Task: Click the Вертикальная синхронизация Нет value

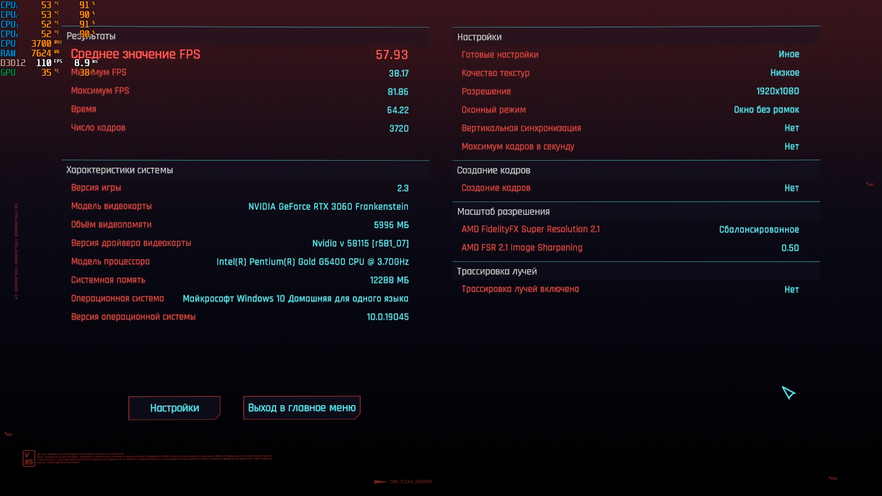Action: (791, 128)
